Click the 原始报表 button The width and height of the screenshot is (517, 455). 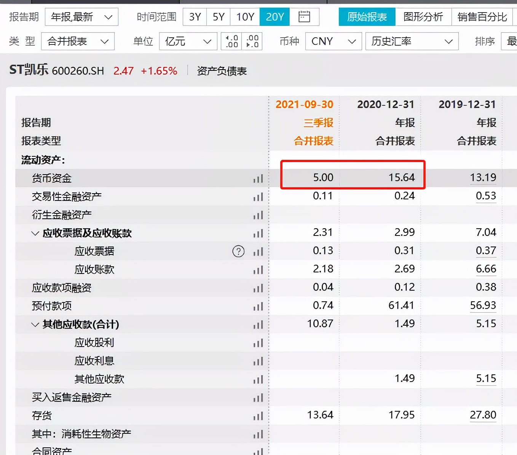click(367, 17)
